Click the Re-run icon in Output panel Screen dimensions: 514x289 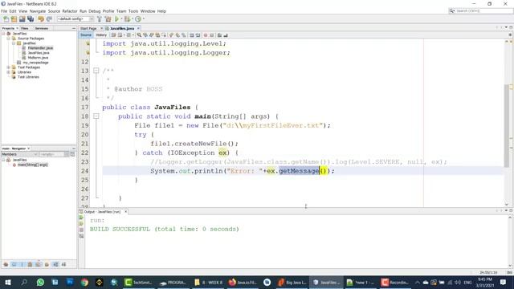[x=81, y=218]
